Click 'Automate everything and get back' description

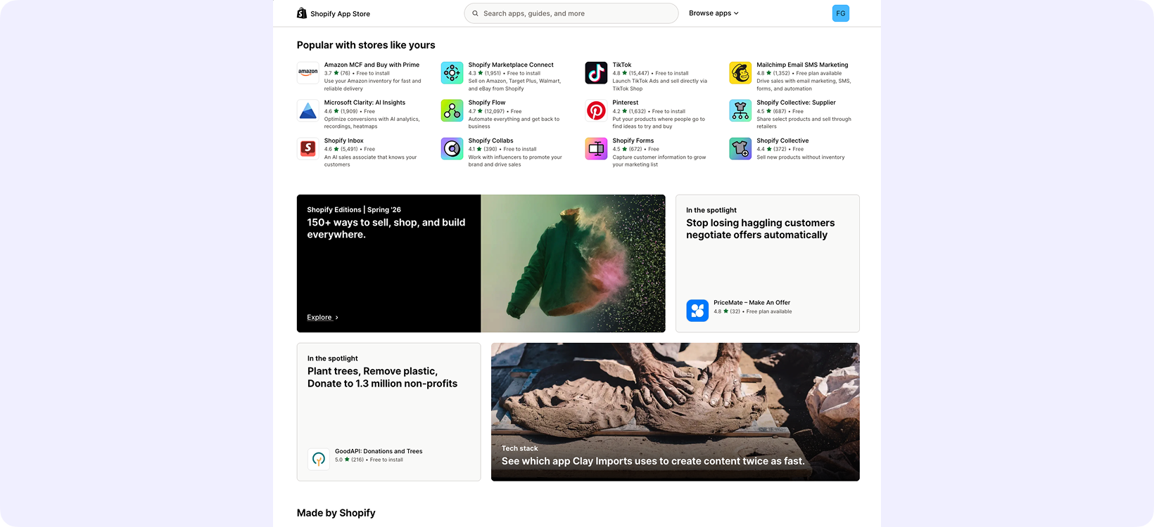pyautogui.click(x=514, y=123)
